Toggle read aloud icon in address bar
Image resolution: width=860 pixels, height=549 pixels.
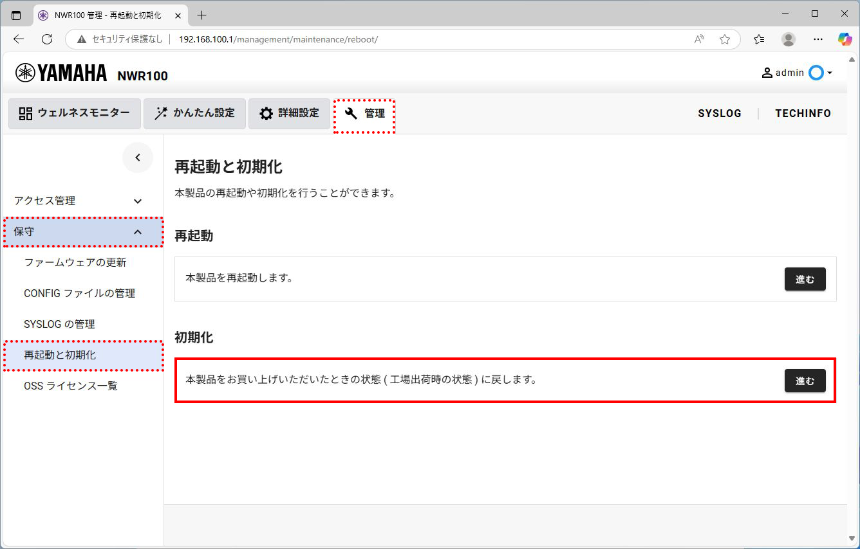click(x=700, y=39)
